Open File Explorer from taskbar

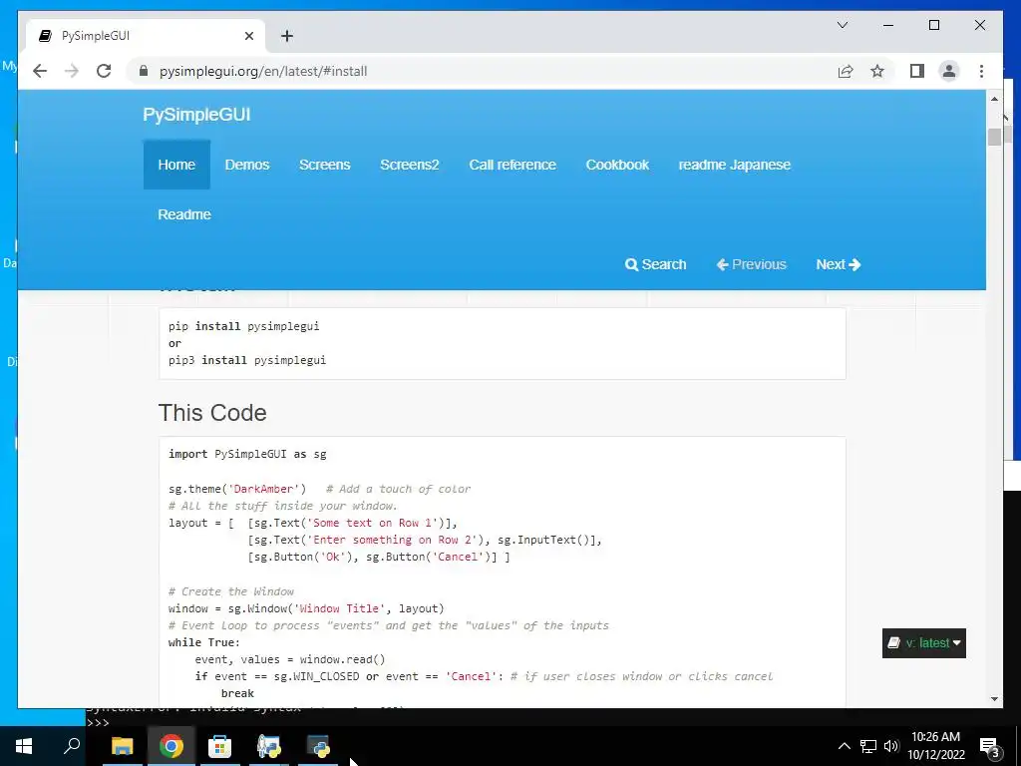point(123,746)
